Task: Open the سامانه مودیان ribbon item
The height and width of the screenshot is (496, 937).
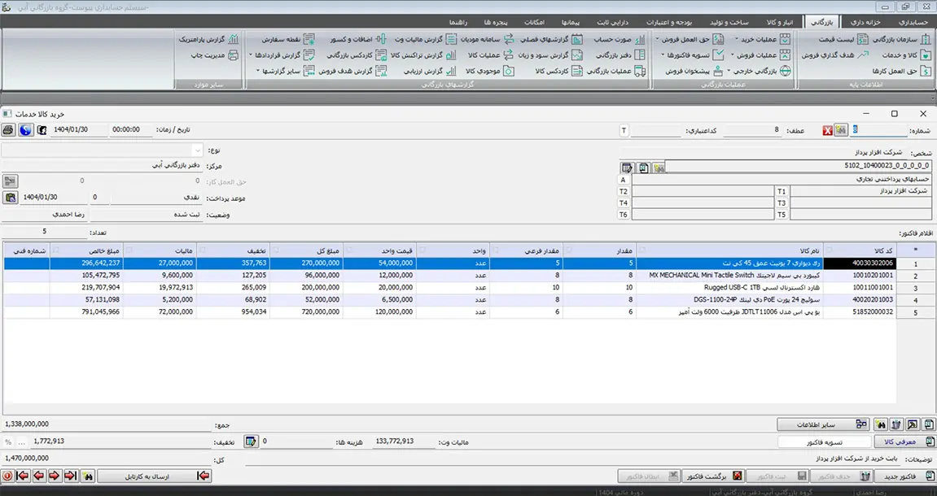Action: pyautogui.click(x=482, y=39)
